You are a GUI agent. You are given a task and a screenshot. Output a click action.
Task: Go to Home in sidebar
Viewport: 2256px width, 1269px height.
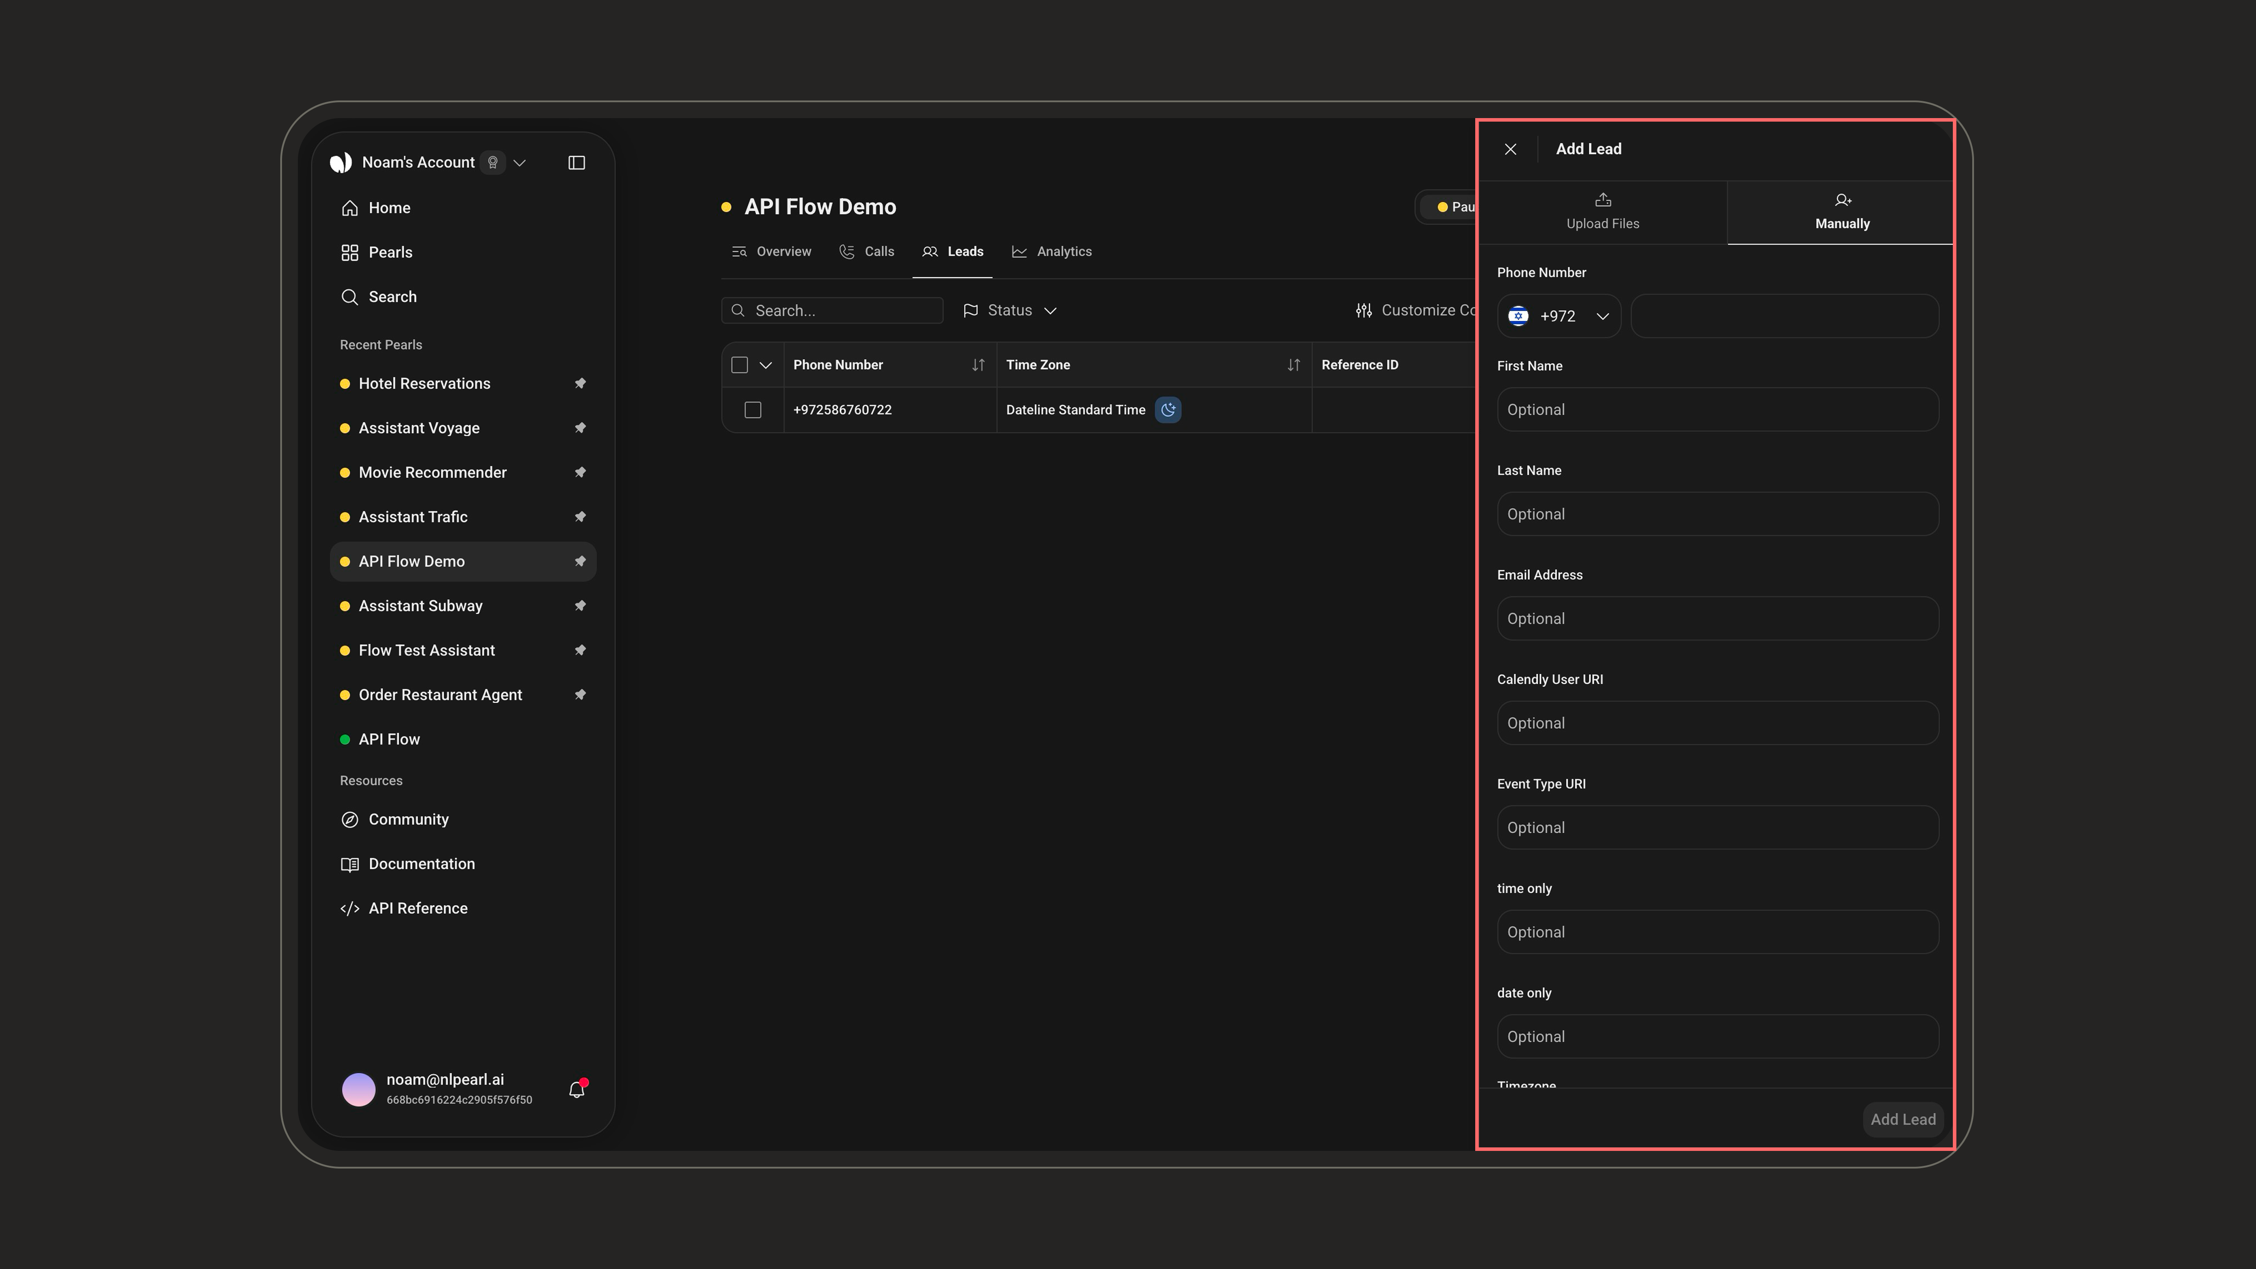(462, 208)
